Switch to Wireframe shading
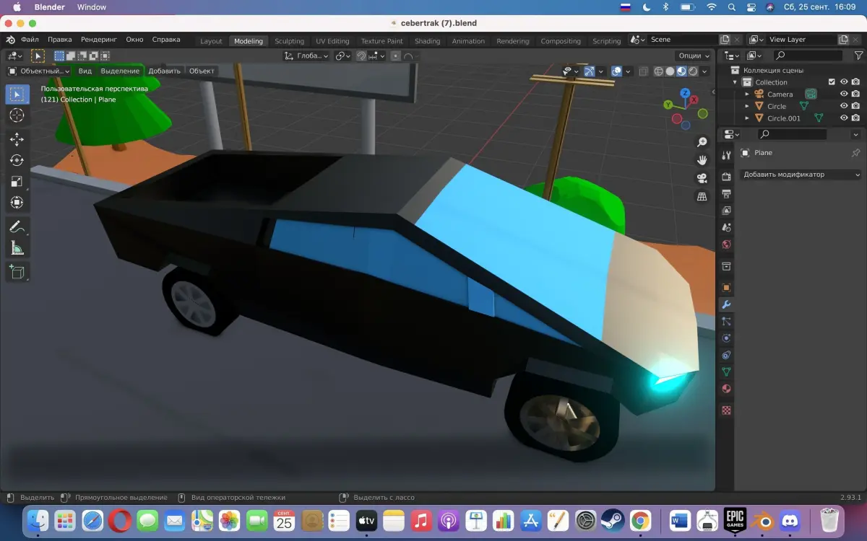This screenshot has width=867, height=541. pos(659,71)
